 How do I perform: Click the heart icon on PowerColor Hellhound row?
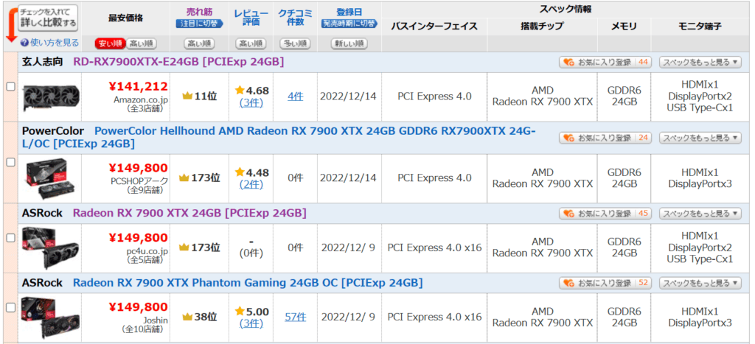point(568,138)
